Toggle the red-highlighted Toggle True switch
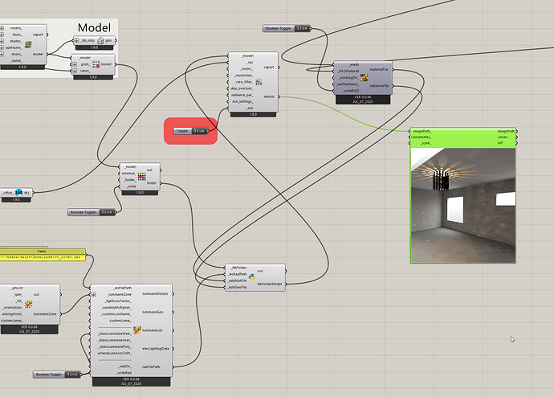This screenshot has height=397, width=554. click(201, 130)
